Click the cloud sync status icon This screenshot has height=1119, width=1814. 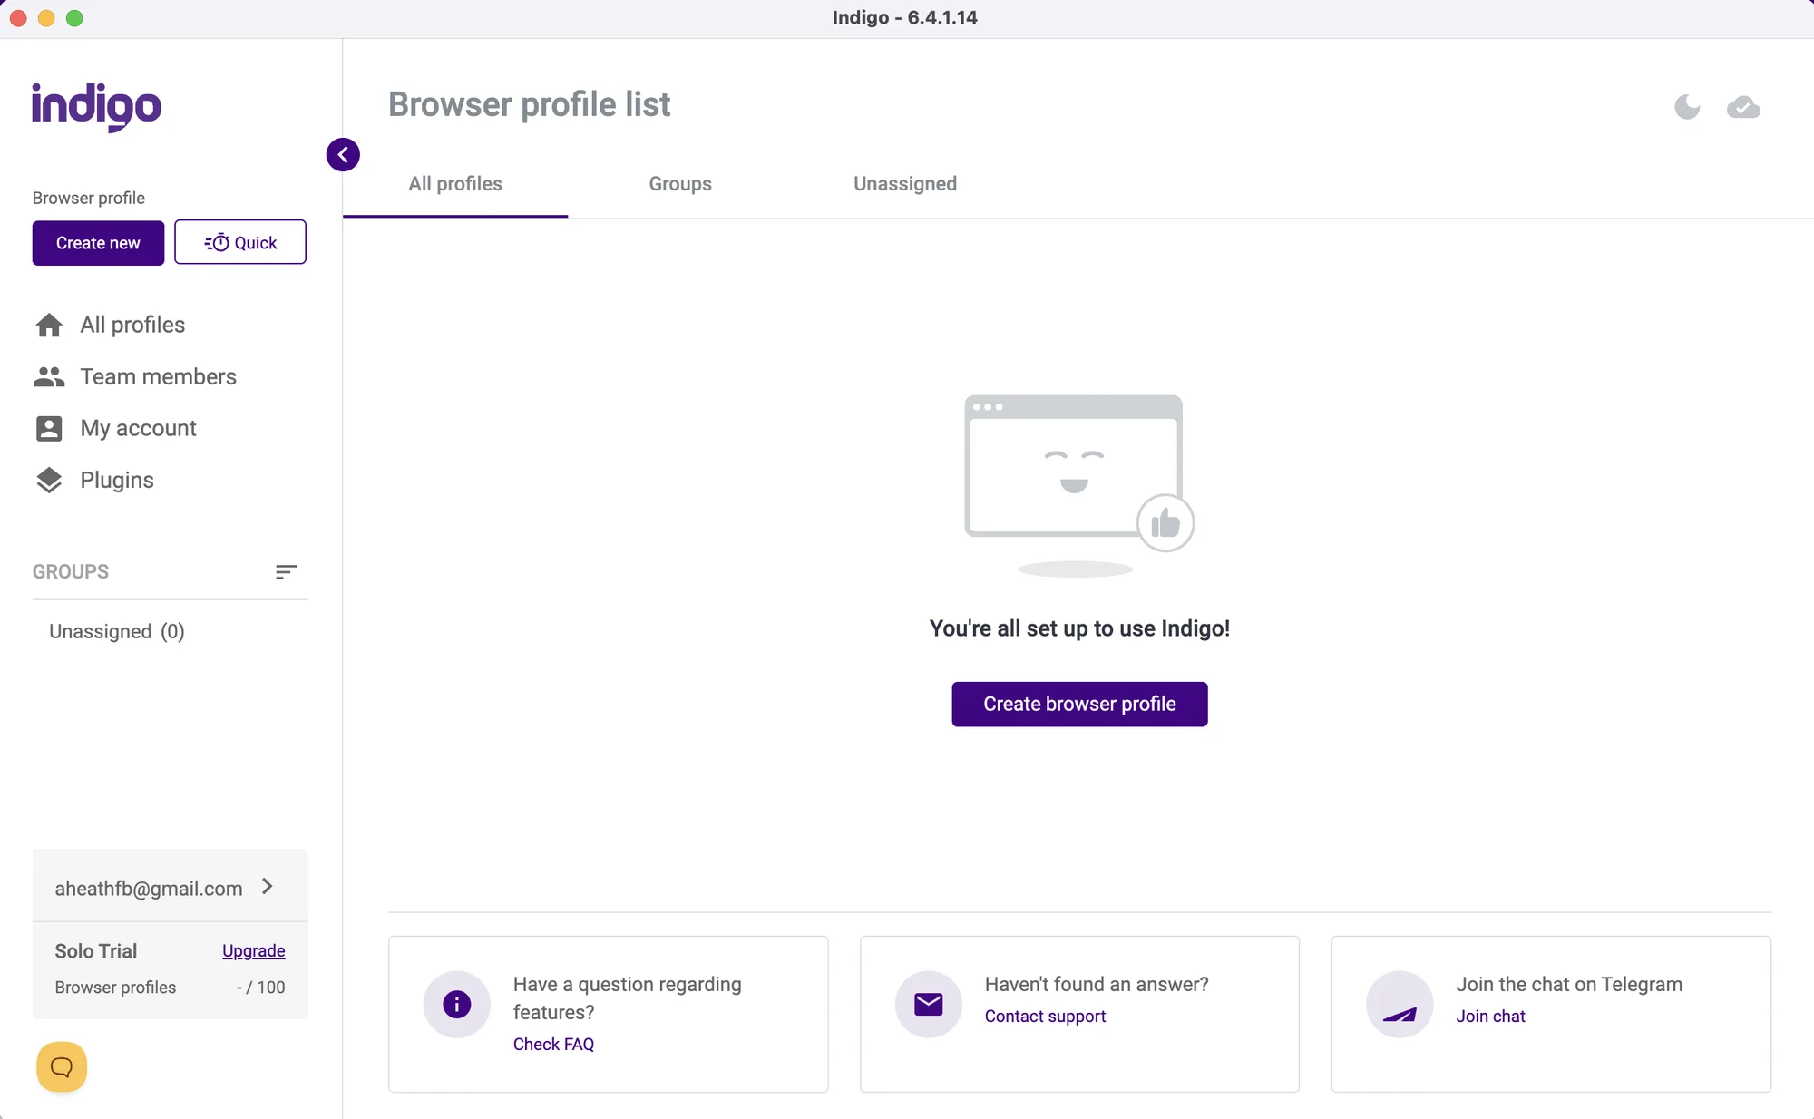[1743, 107]
